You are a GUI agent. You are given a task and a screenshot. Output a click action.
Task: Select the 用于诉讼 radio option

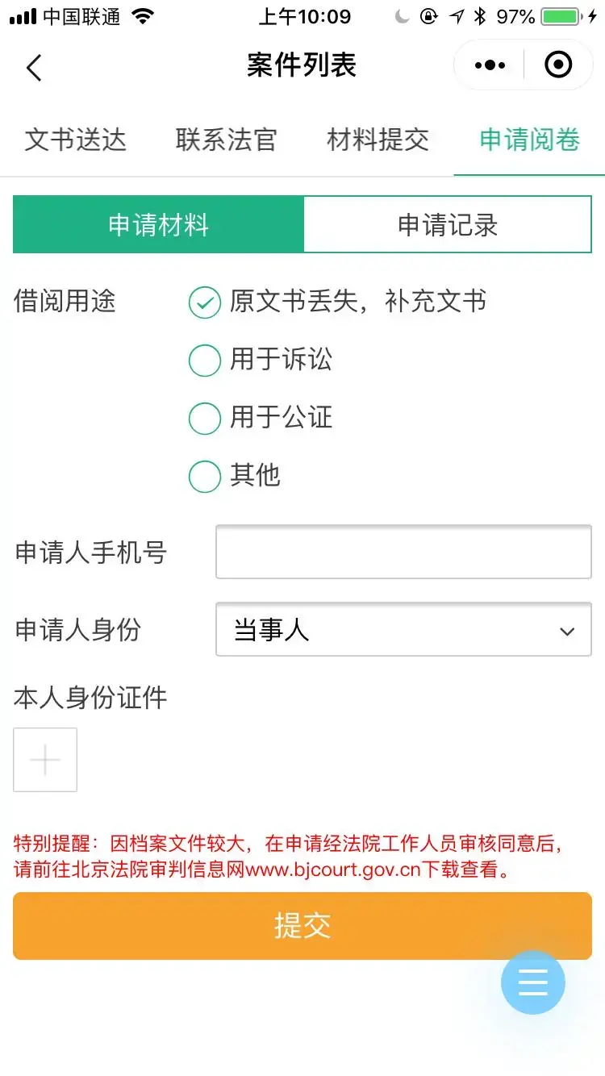205,361
